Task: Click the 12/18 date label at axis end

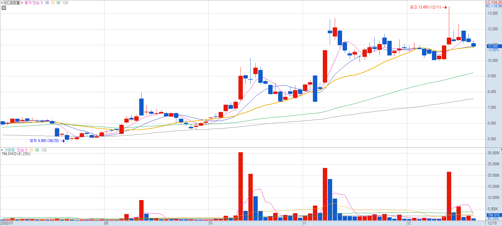Action: point(492,223)
